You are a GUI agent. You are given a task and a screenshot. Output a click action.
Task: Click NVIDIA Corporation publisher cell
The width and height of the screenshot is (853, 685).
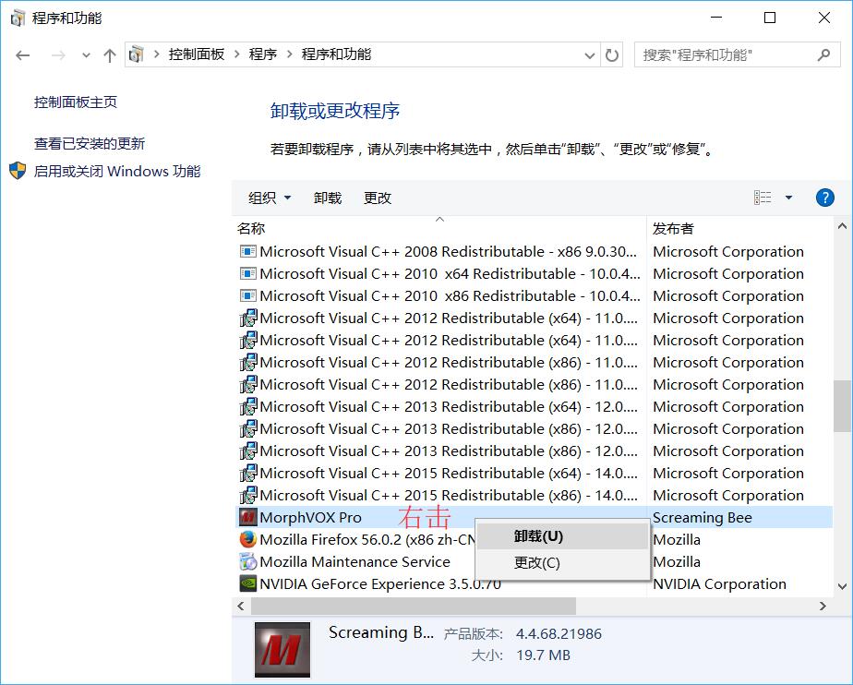tap(719, 583)
